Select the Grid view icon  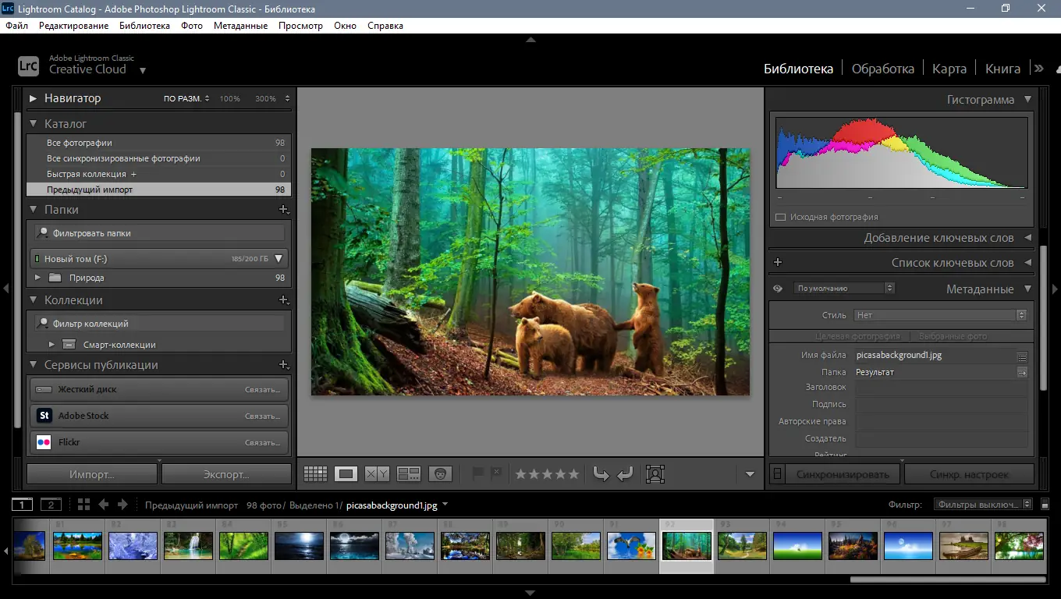316,473
